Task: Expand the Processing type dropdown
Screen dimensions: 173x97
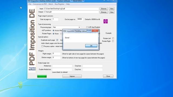Action: pyautogui.click(x=79, y=27)
